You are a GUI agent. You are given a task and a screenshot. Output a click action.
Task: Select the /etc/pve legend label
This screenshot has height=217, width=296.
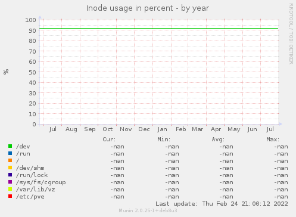(x=30, y=197)
